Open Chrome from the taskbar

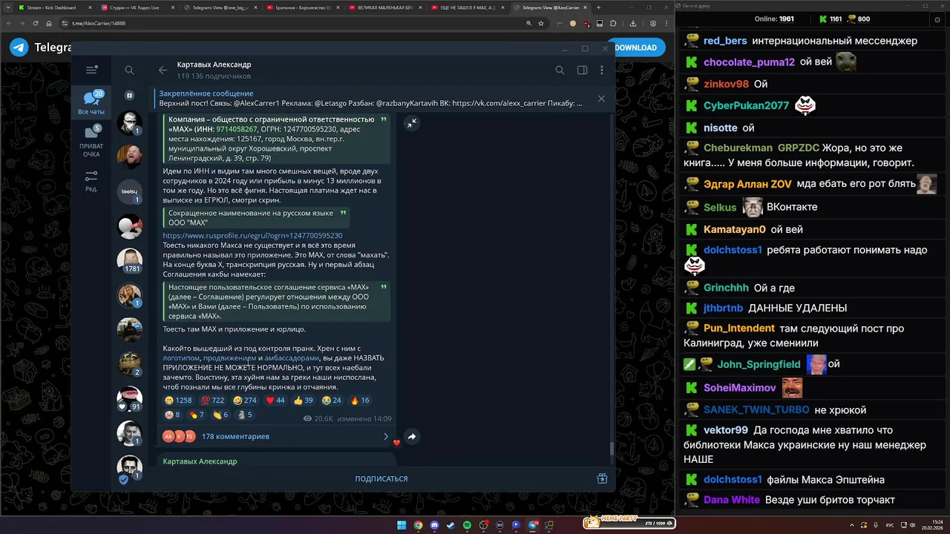(x=418, y=525)
